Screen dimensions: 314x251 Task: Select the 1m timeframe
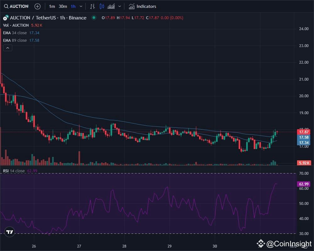click(x=52, y=6)
